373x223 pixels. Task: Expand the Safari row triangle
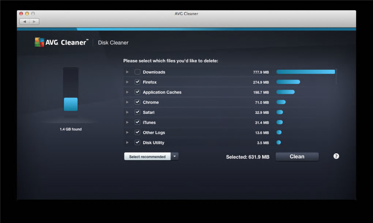[127, 112]
